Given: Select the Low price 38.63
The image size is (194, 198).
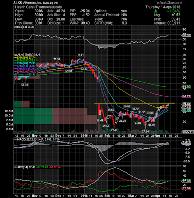Looking at the screenshot, I should click(x=39, y=19).
